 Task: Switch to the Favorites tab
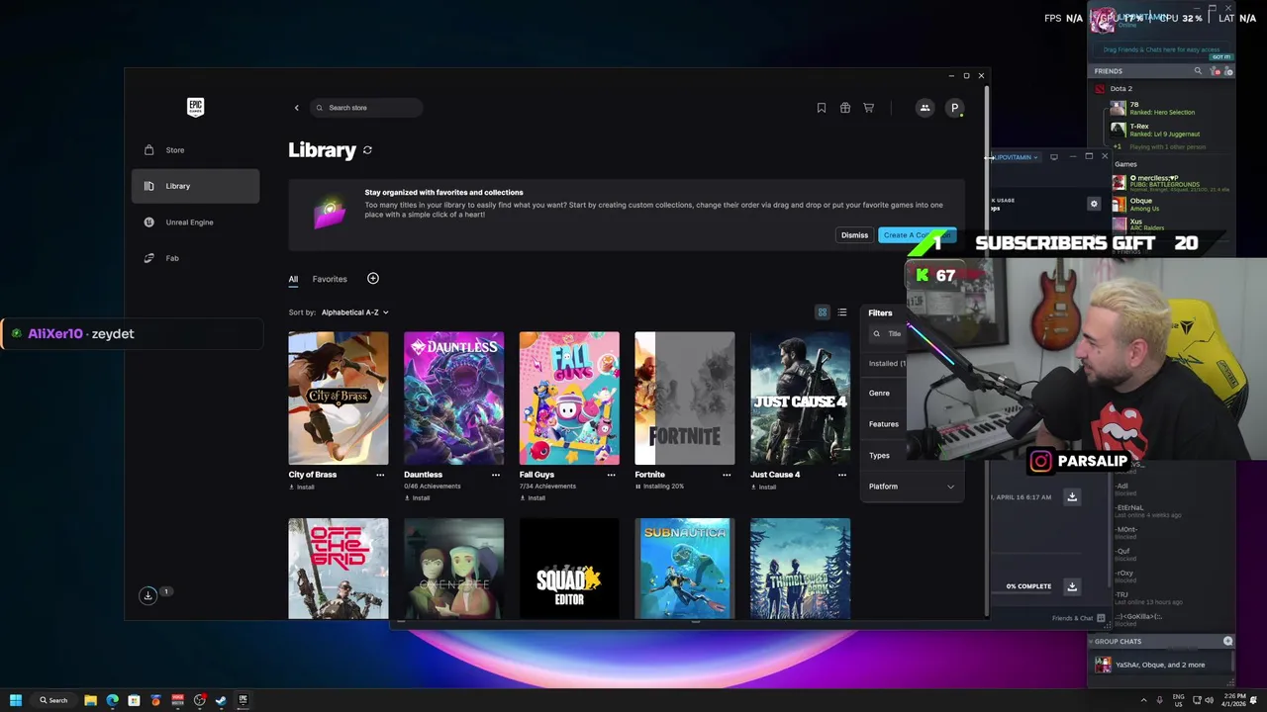click(x=330, y=279)
